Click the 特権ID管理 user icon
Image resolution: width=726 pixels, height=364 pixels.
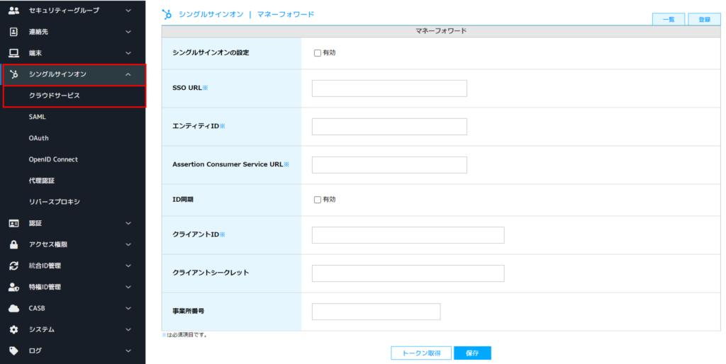(x=14, y=287)
